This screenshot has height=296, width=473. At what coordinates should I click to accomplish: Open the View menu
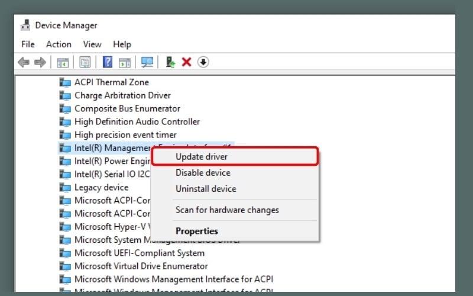click(x=92, y=44)
